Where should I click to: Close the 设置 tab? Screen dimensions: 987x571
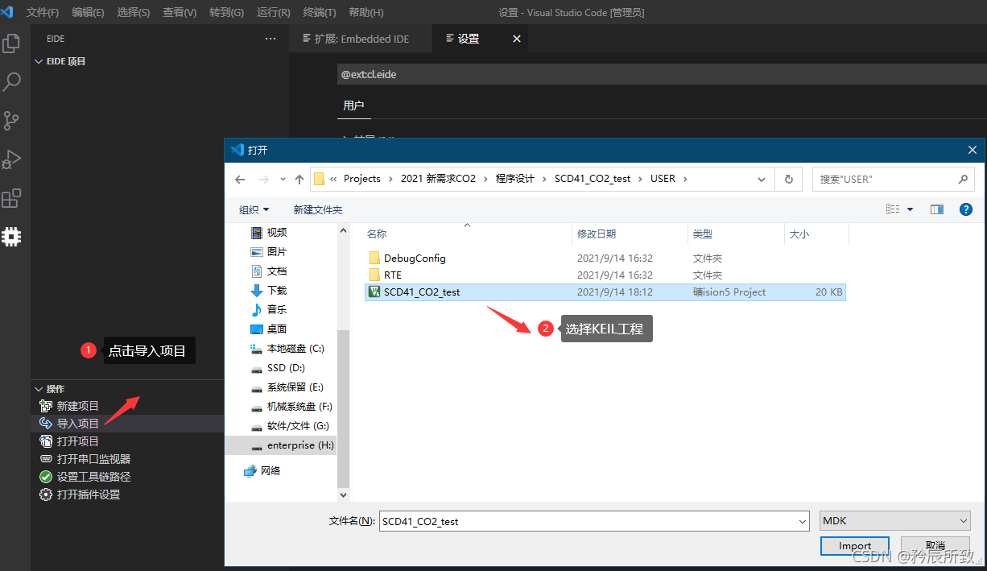[517, 39]
